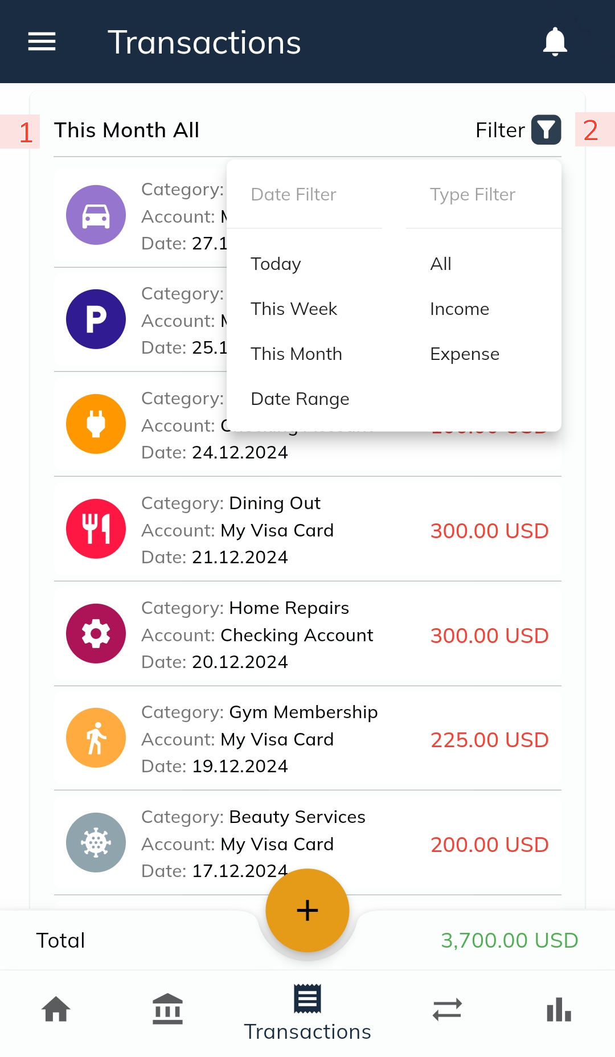The image size is (615, 1057).
Task: Choose This Month date filter
Action: pyautogui.click(x=296, y=354)
